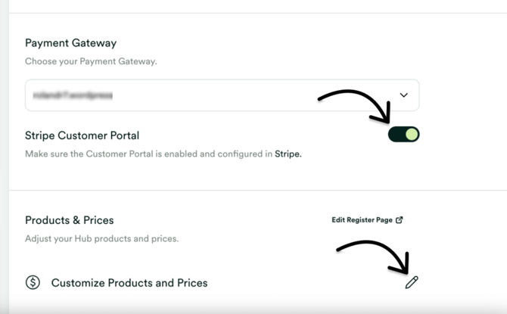This screenshot has height=314, width=507.
Task: Select the Customize Products and Prices row
Action: 222,283
